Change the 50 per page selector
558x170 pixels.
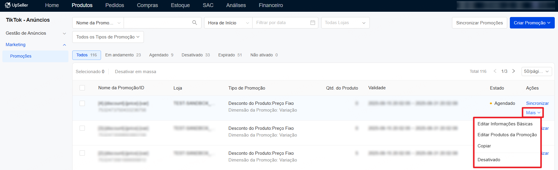(537, 71)
